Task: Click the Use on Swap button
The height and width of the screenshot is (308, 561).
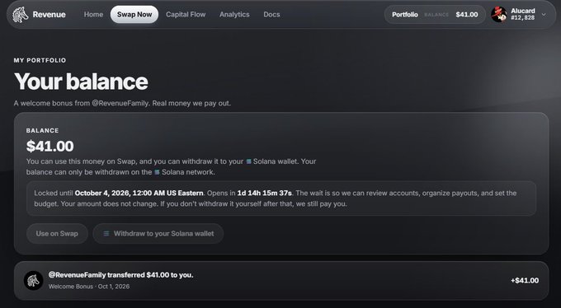Action: 57,234
